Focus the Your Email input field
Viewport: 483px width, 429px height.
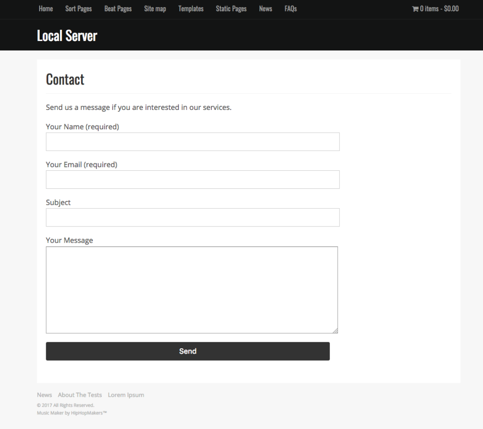point(192,179)
